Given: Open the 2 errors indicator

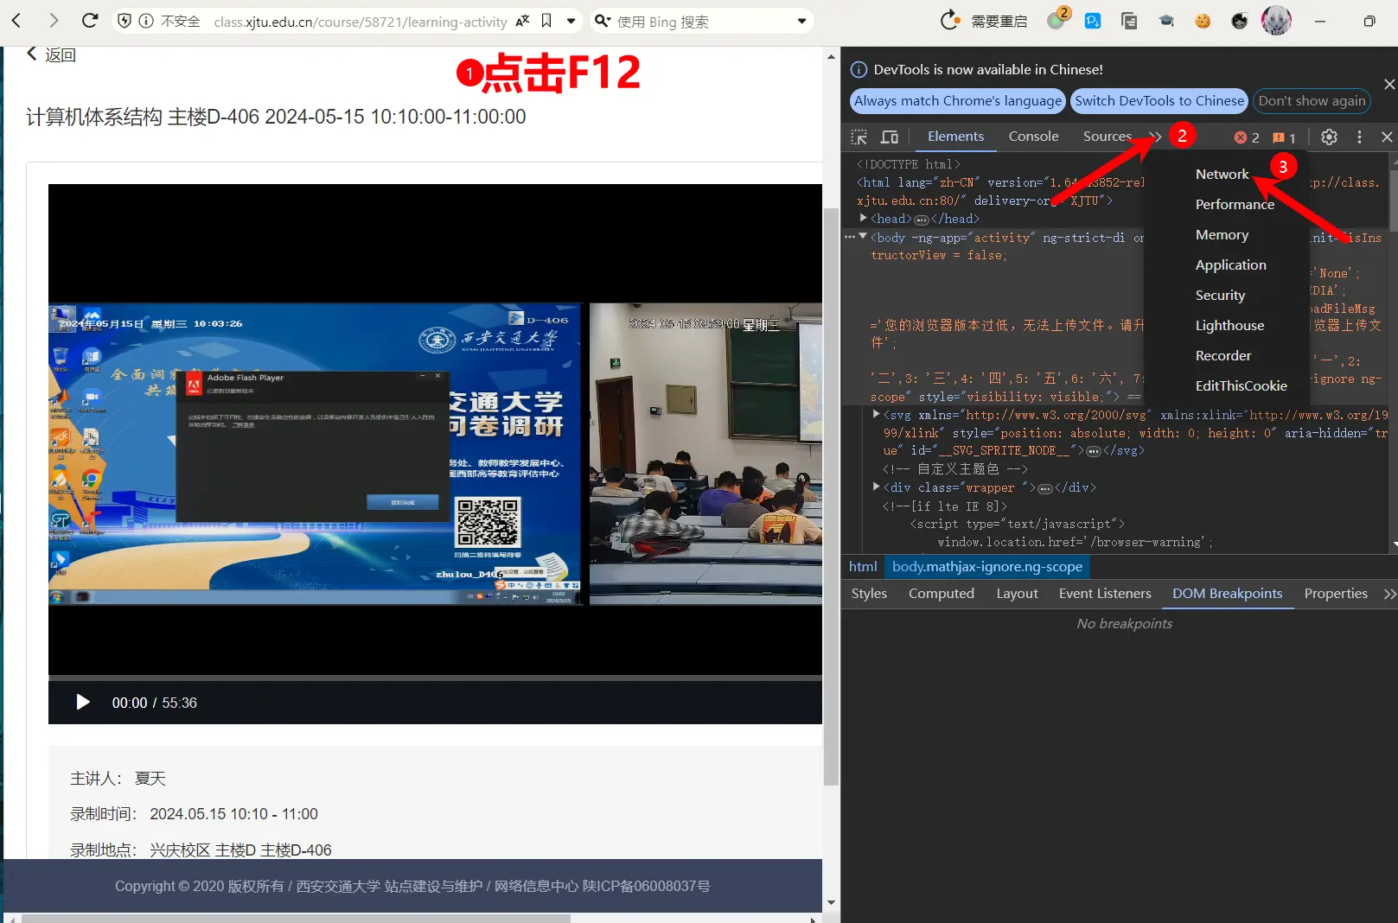Looking at the screenshot, I should (1246, 137).
